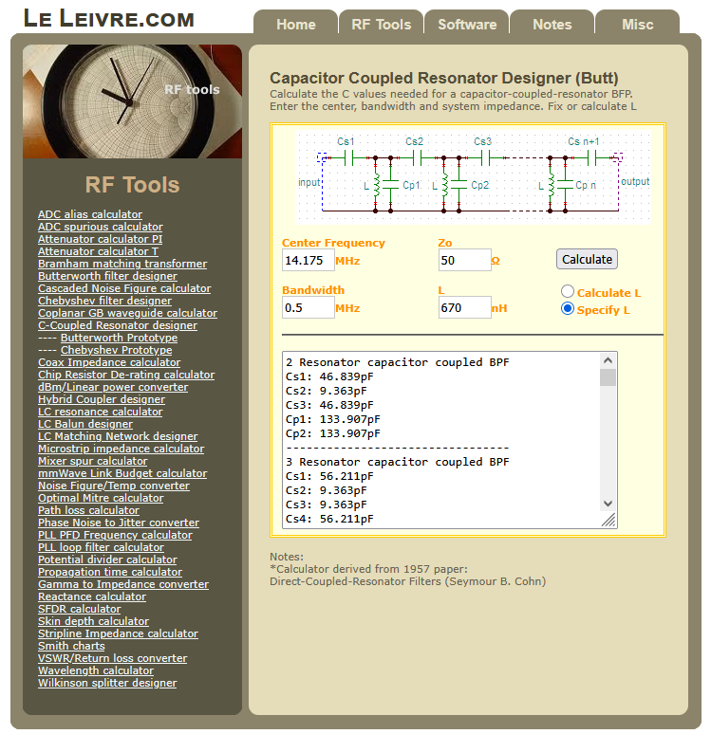
Task: Click the 'Cp1: 133.907pF' result line
Action: pyautogui.click(x=333, y=419)
